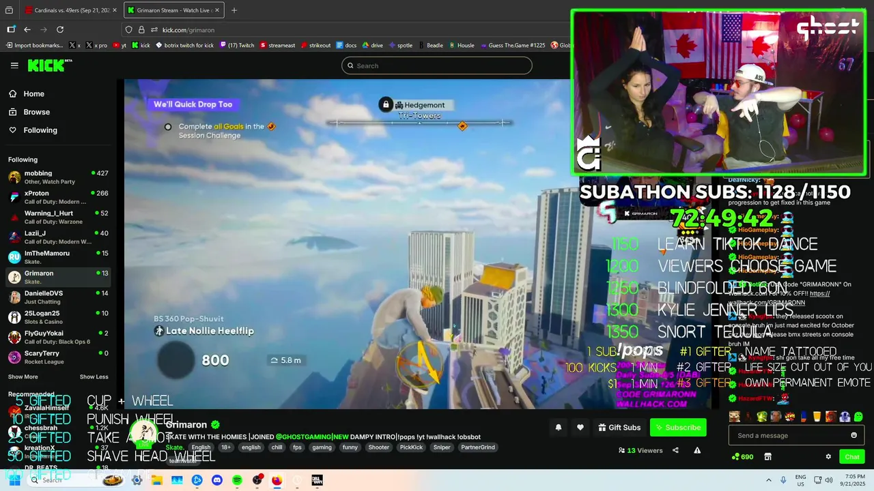
Task: Click the taskbar volume speaker icon
Action: click(x=828, y=480)
